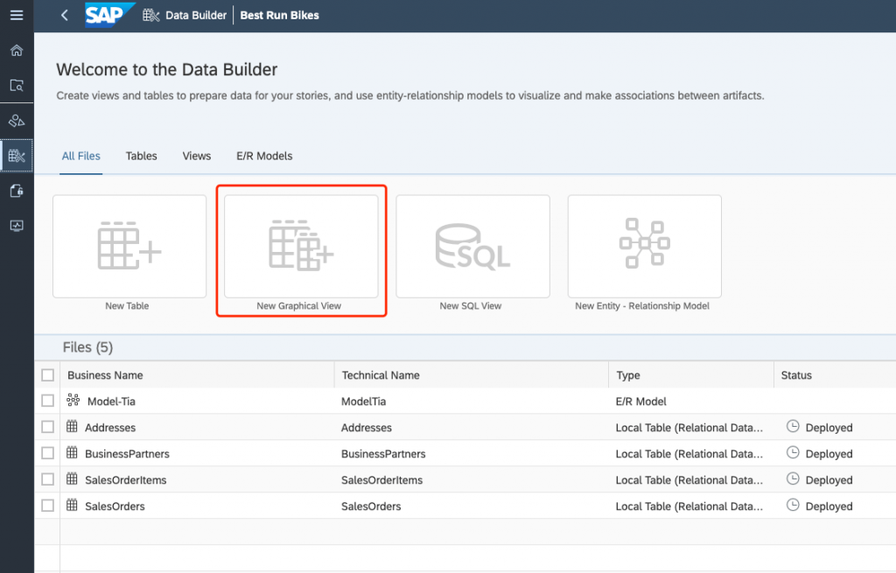Click the SAP logo
896x573 pixels.
tap(109, 15)
